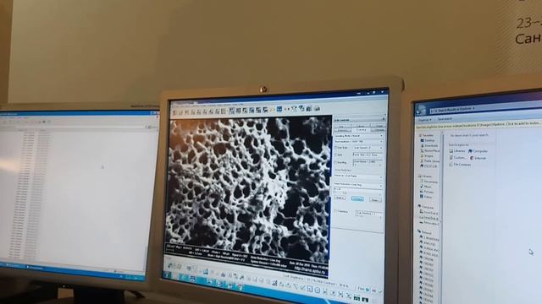The height and width of the screenshot is (304, 542).
Task: Click the highlighted blue button in SEM panel
Action: (357, 199)
